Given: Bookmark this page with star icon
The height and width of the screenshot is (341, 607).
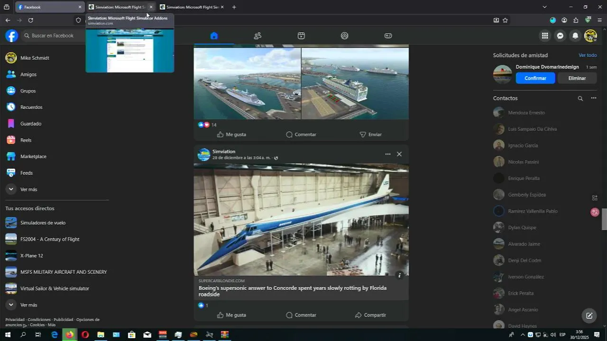Looking at the screenshot, I should [x=505, y=20].
